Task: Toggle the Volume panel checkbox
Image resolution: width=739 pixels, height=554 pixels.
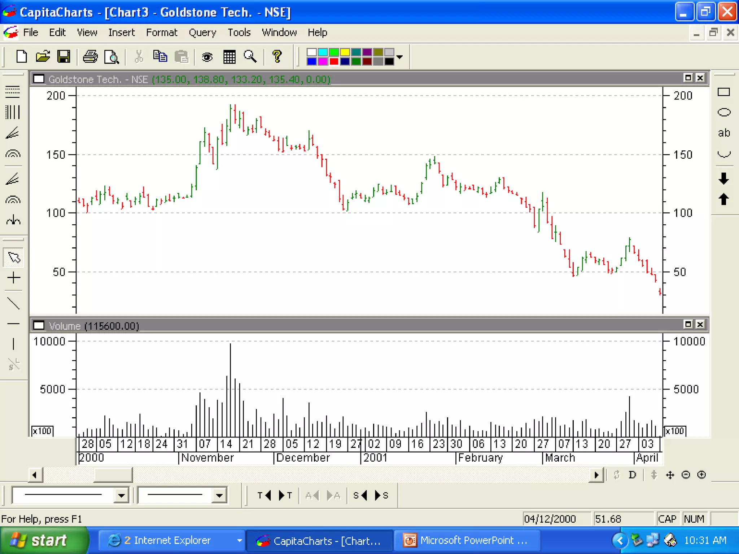Action: [39, 326]
